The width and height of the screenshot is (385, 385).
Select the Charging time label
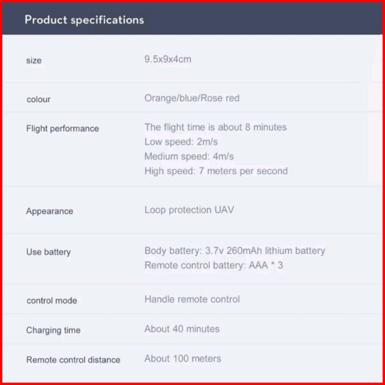coord(53,330)
